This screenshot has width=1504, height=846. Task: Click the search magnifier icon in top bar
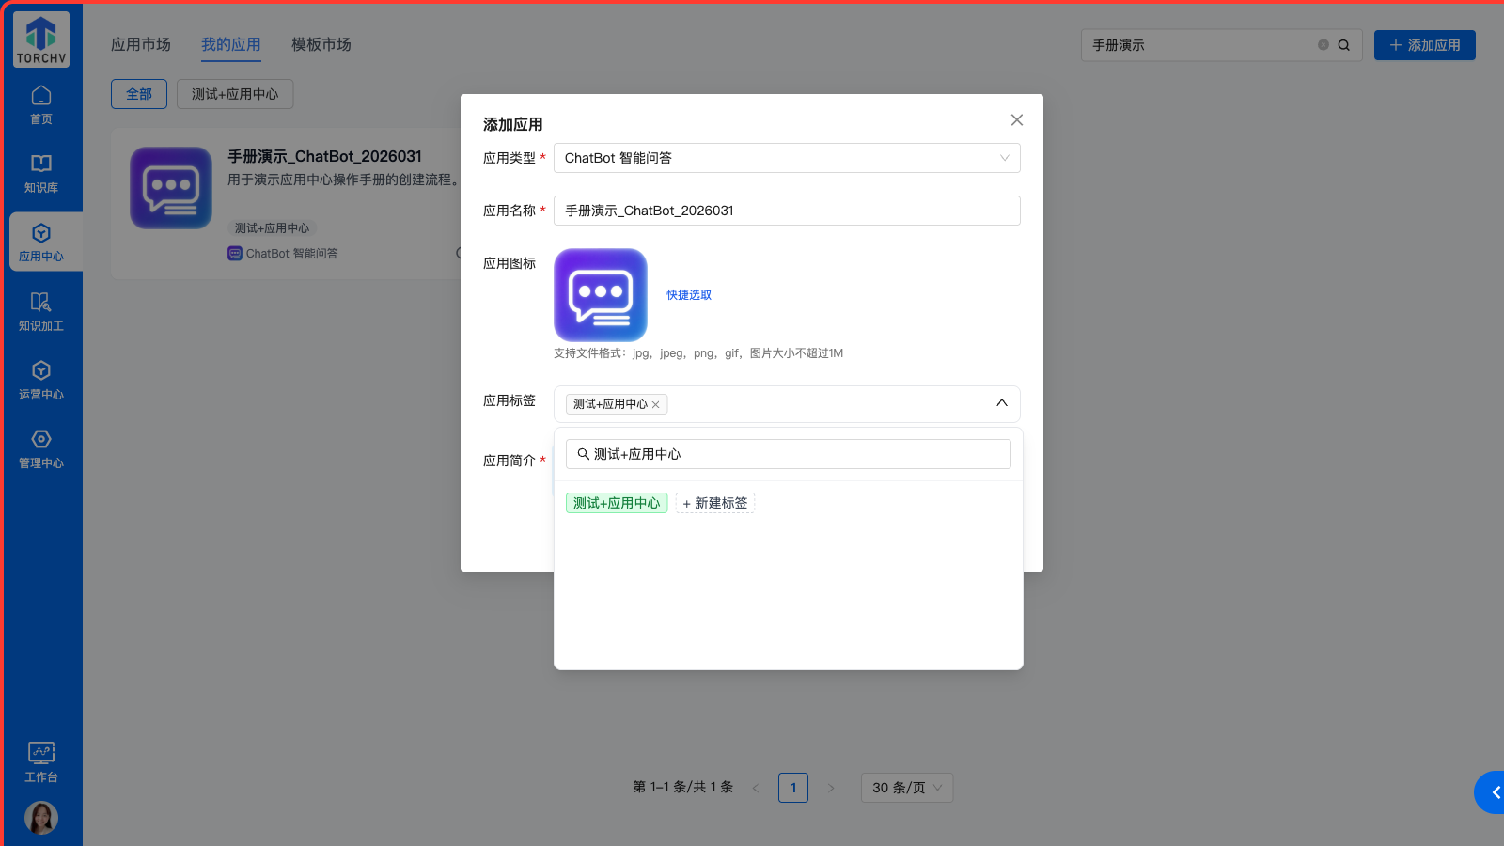1344,45
